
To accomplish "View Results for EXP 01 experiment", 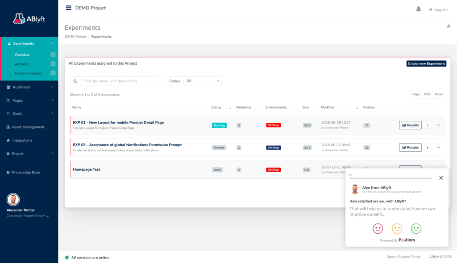I will click(410, 125).
